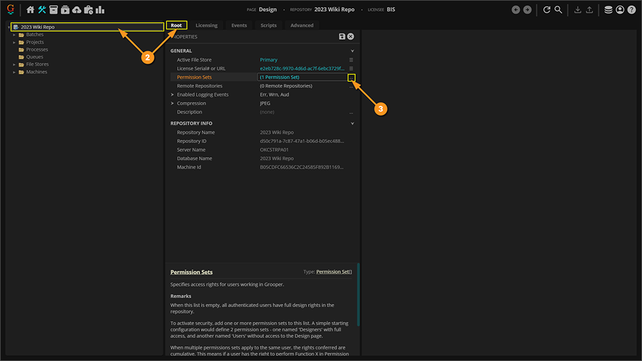Click the Permission Sets ellipsis button

(x=351, y=77)
